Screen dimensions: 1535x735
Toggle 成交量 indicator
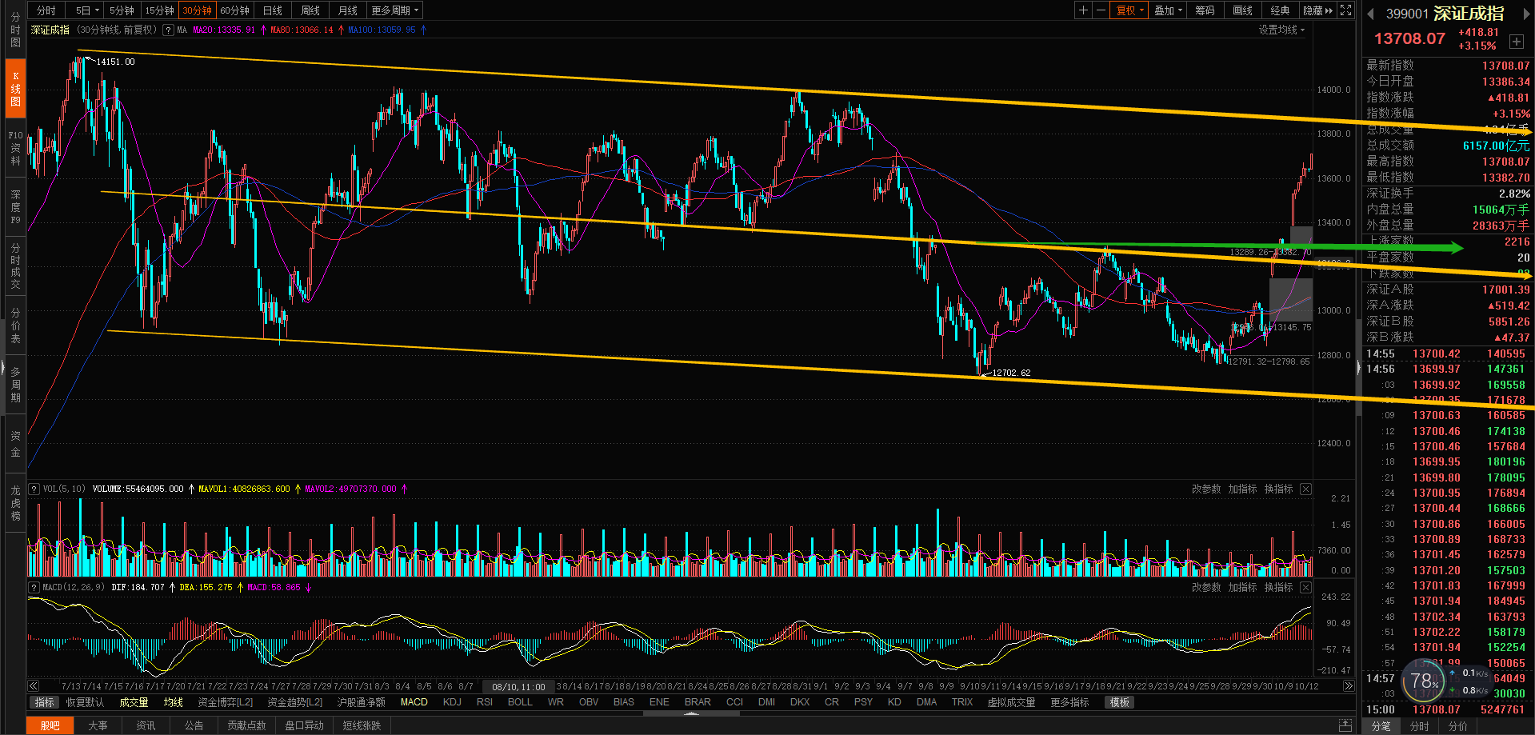(134, 702)
